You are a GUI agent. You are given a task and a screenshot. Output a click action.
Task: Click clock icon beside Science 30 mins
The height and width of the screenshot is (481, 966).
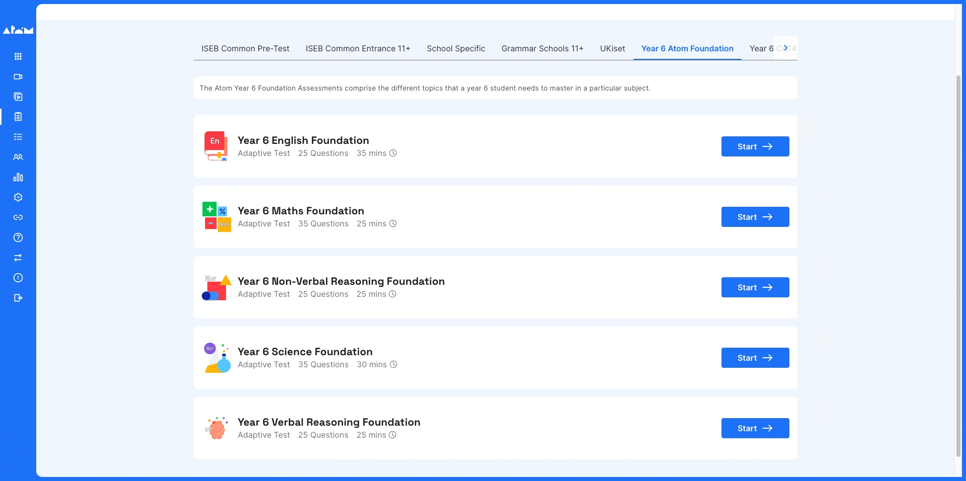click(x=393, y=364)
